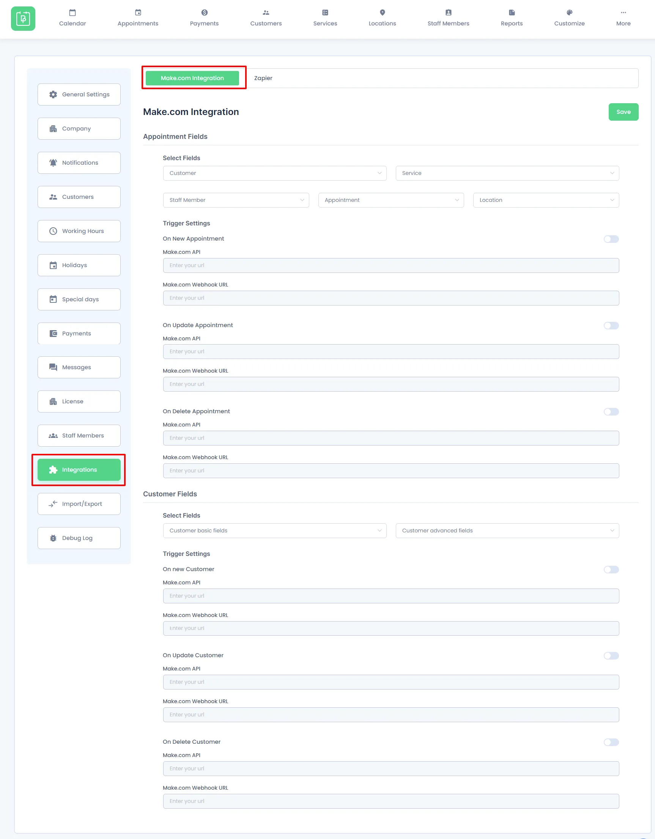Expand the Staff Member selector
The width and height of the screenshot is (655, 839).
[x=236, y=200]
